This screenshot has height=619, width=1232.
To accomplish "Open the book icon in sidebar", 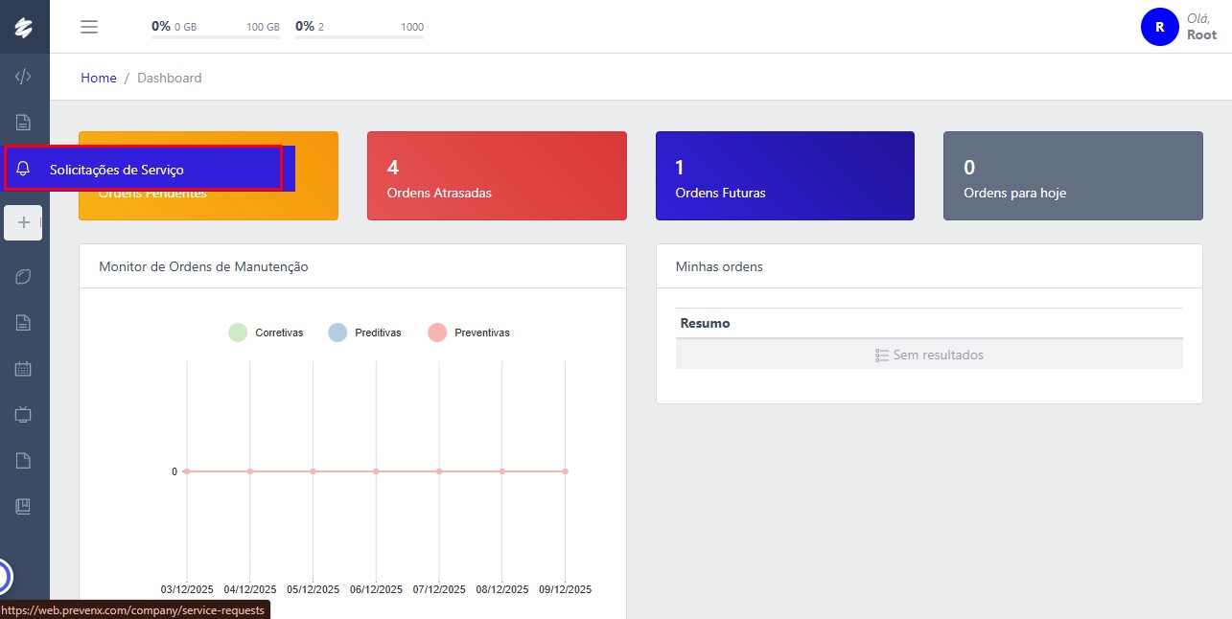I will [x=24, y=506].
